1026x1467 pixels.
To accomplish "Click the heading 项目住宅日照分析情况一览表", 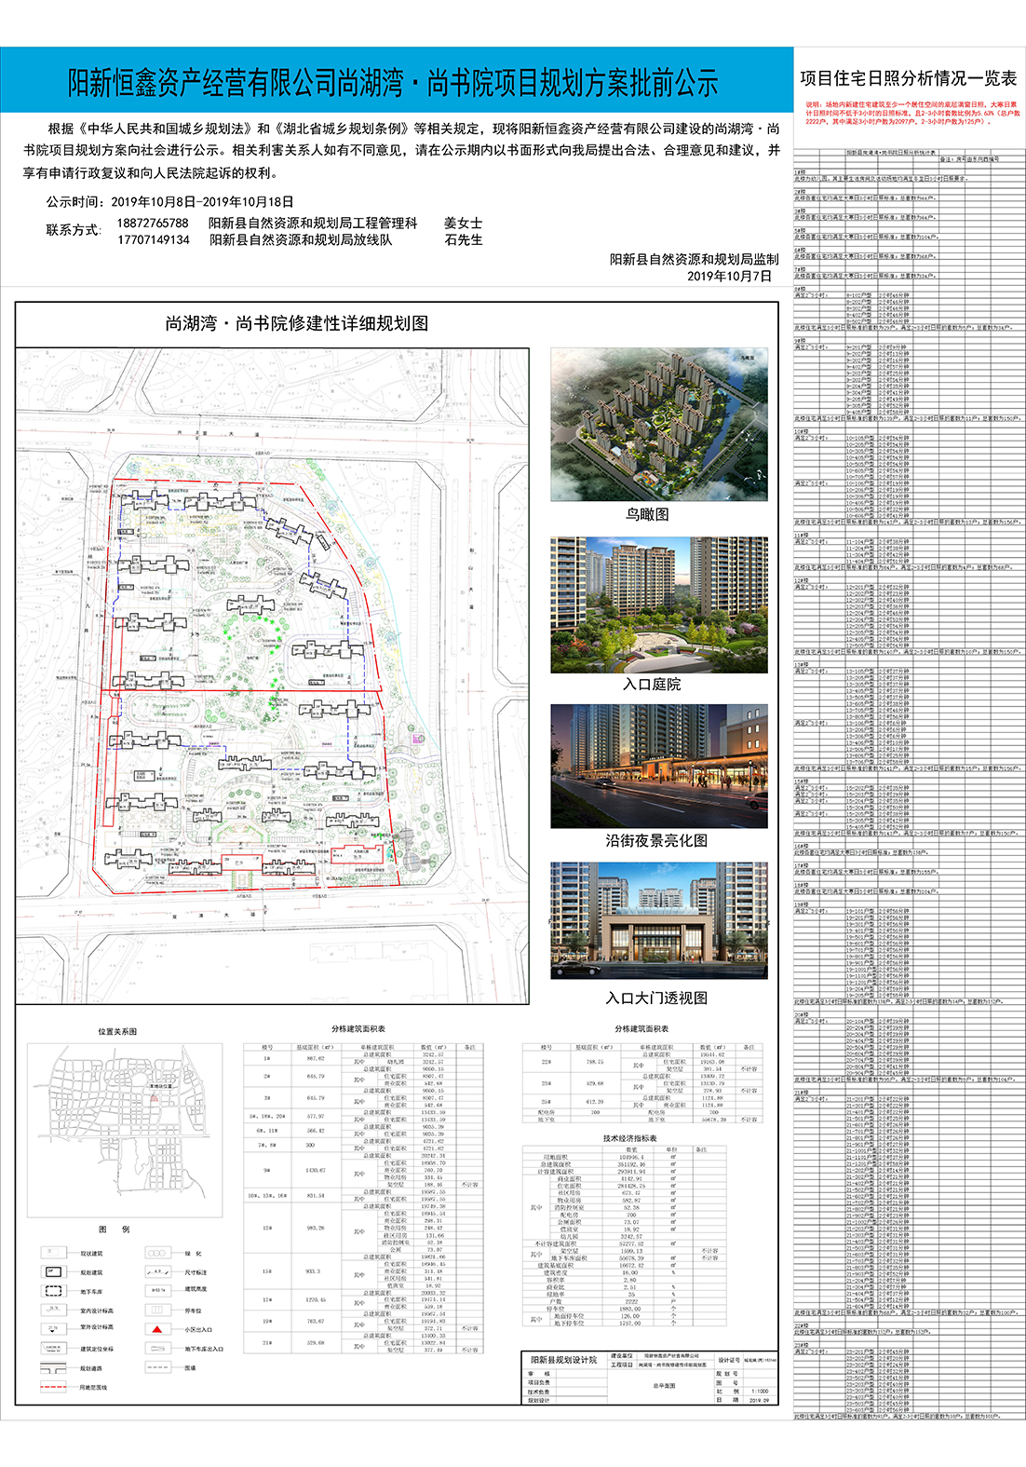I will click(x=909, y=79).
